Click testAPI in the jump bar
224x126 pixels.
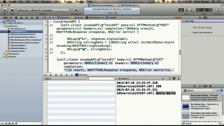click(111, 17)
